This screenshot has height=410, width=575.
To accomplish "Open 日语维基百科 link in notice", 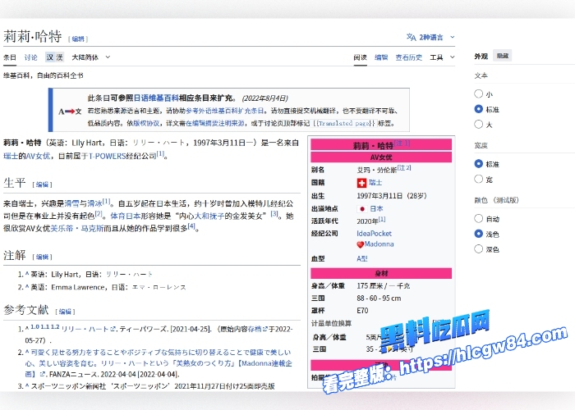I will (x=156, y=98).
